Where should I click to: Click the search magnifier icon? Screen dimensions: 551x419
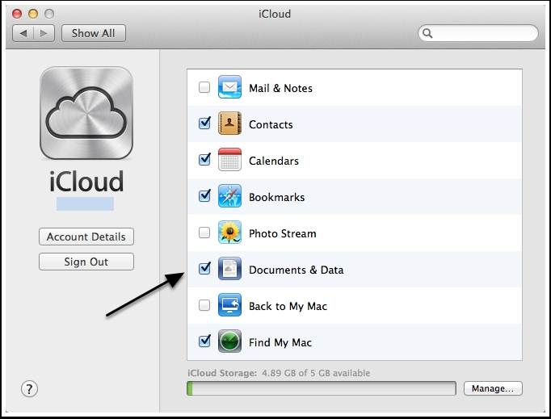[427, 33]
